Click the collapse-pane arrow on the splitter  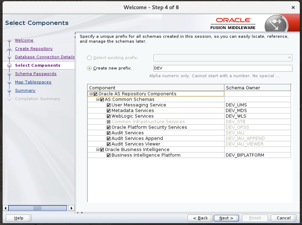click(75, 33)
